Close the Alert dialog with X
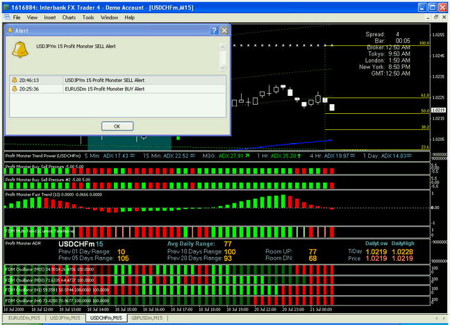 click(224, 31)
